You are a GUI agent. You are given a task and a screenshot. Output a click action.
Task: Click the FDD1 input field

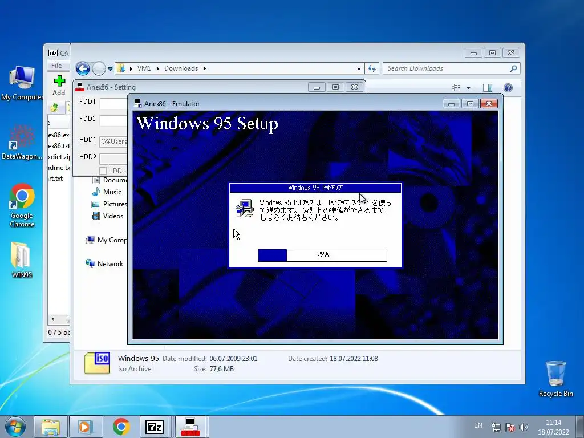coord(113,103)
